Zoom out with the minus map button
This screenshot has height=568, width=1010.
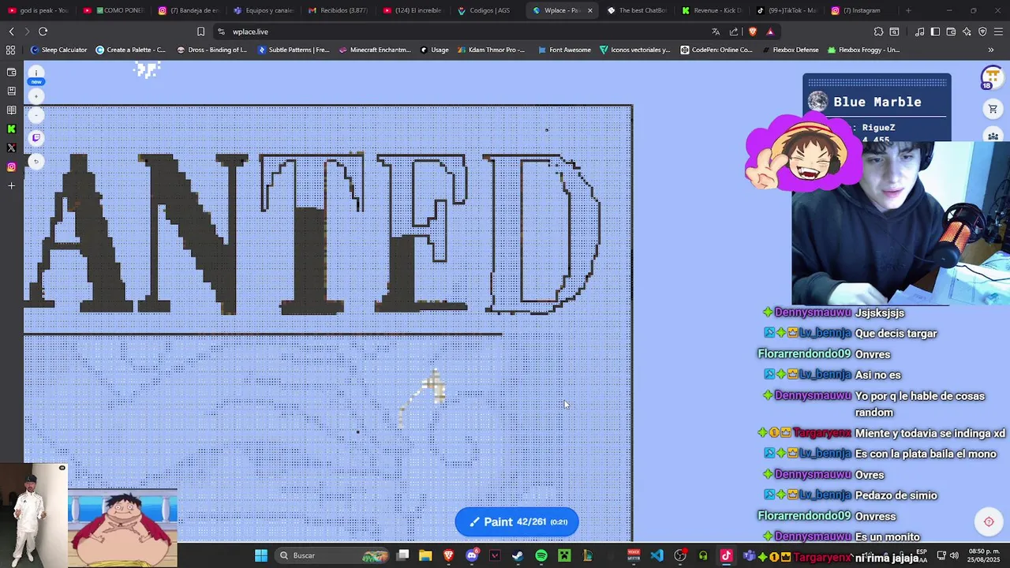(x=36, y=115)
